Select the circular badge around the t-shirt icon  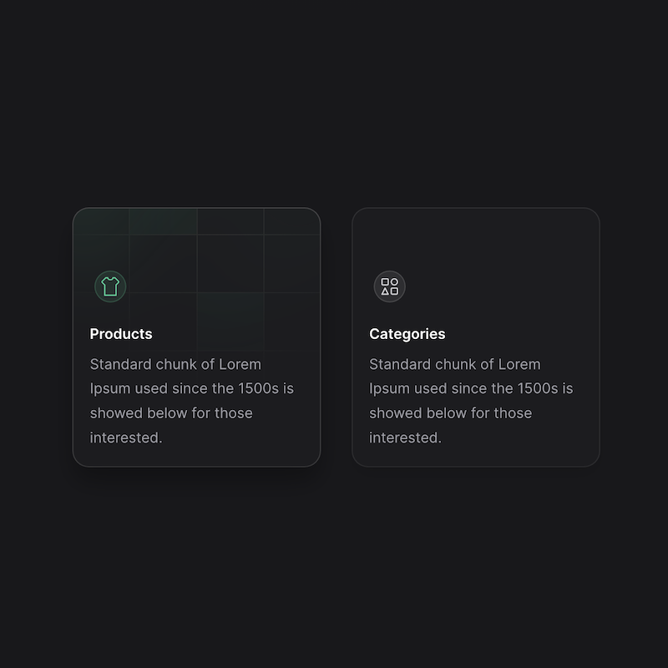(109, 286)
